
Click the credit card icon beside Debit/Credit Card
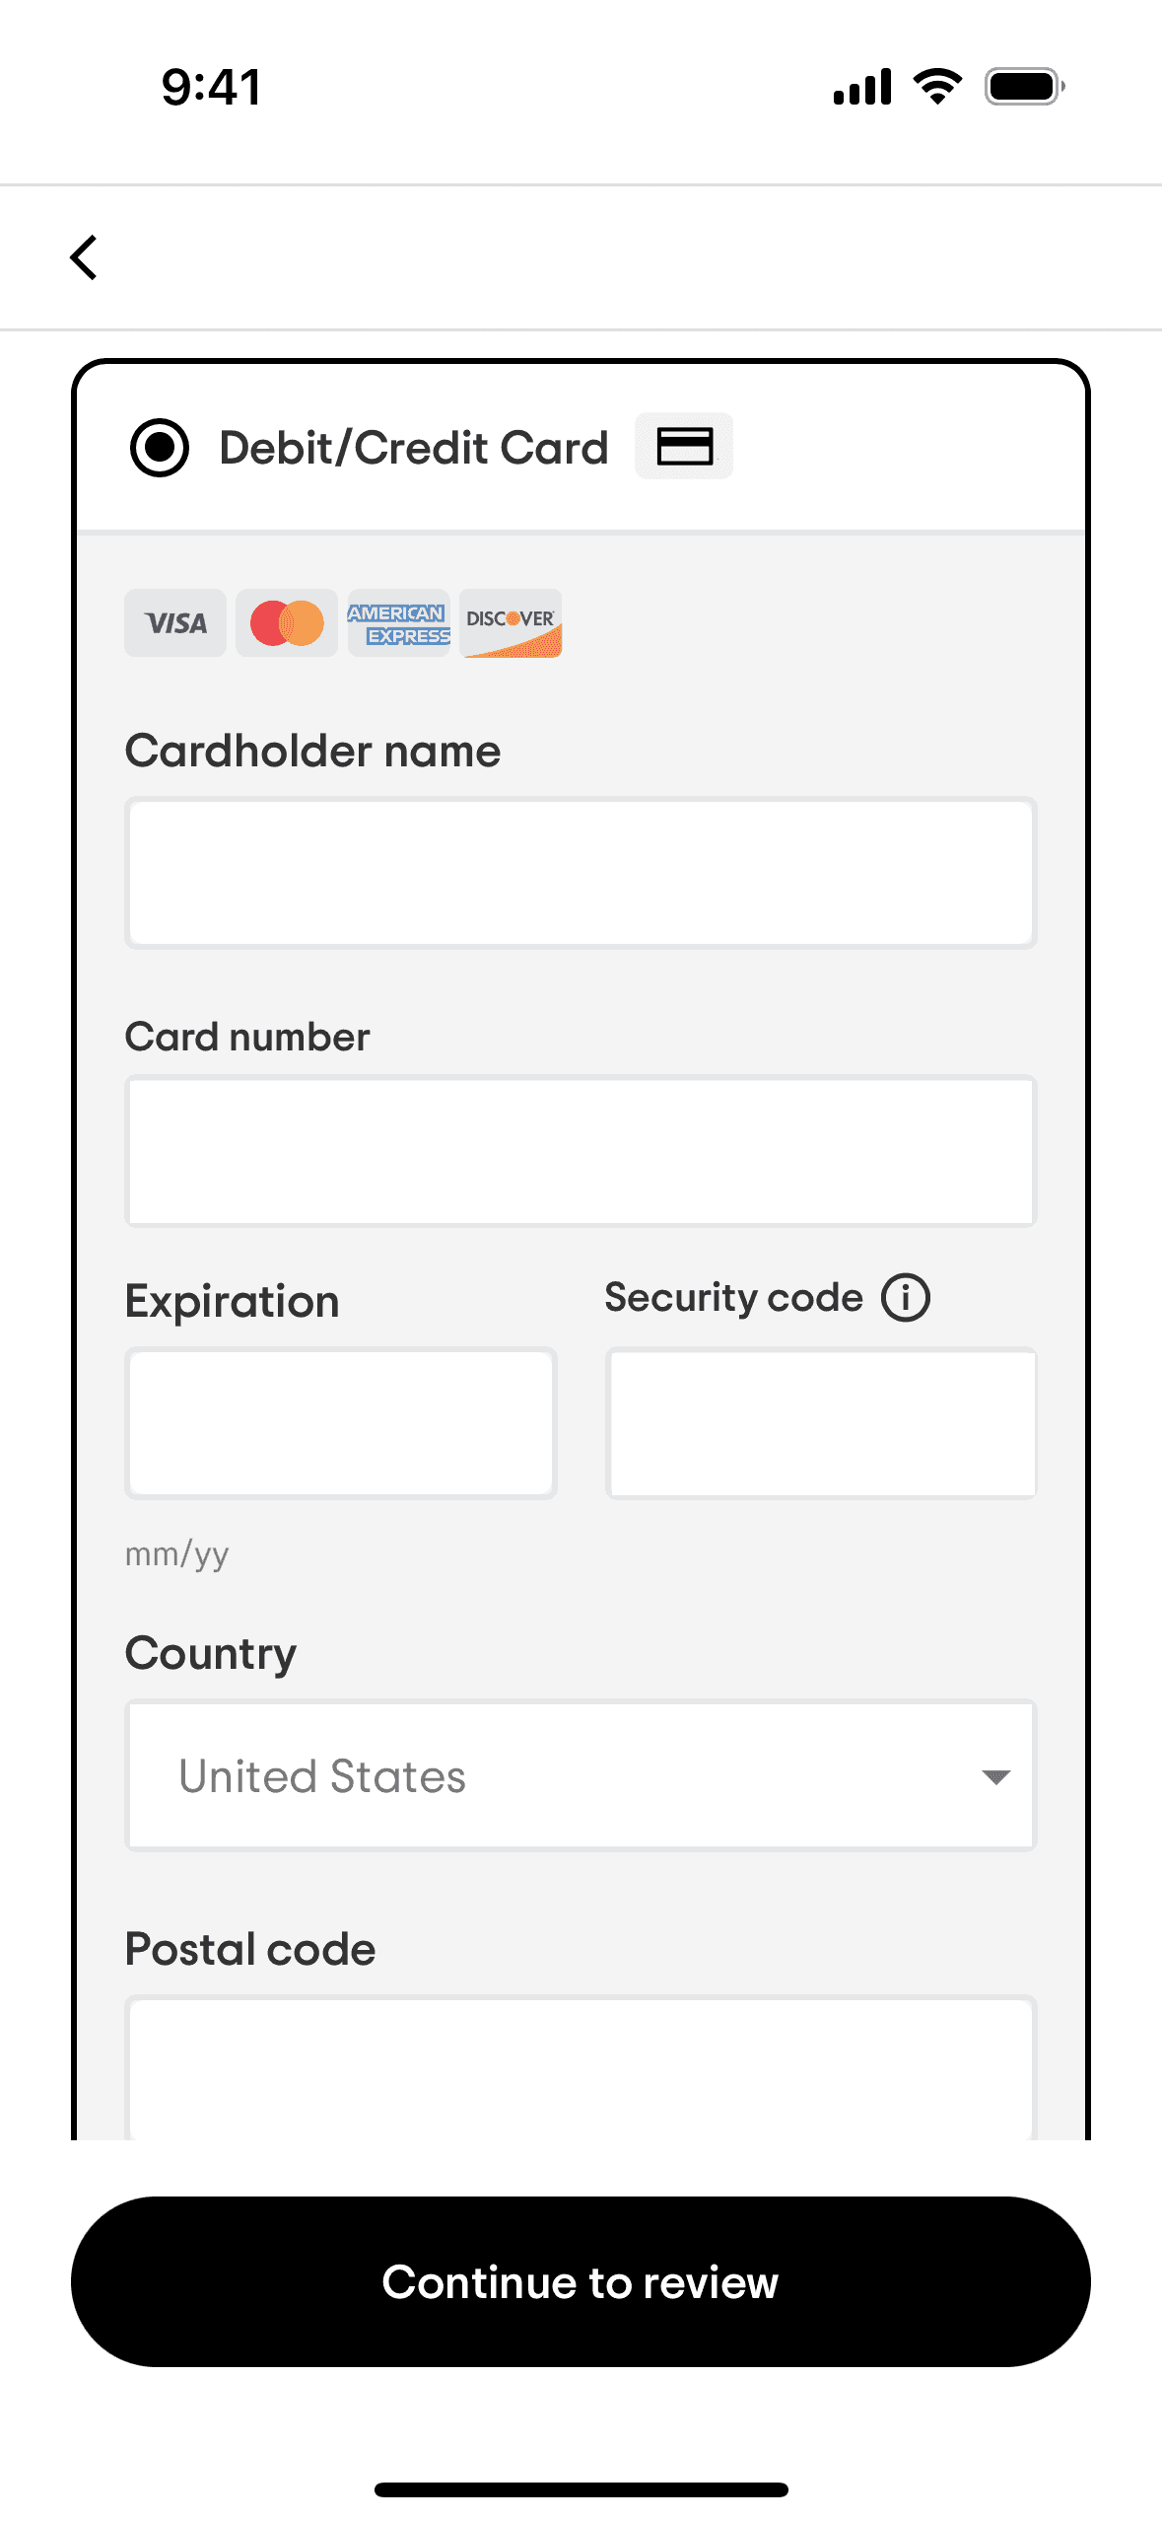pyautogui.click(x=684, y=446)
